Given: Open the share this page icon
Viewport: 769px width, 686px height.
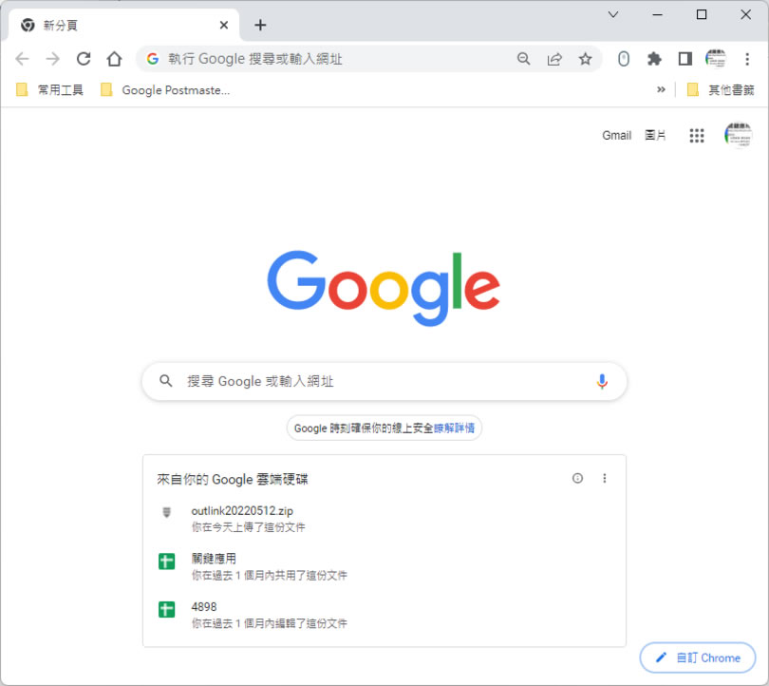Looking at the screenshot, I should click(554, 59).
